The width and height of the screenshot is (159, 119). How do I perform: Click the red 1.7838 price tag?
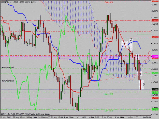coord(155,98)
